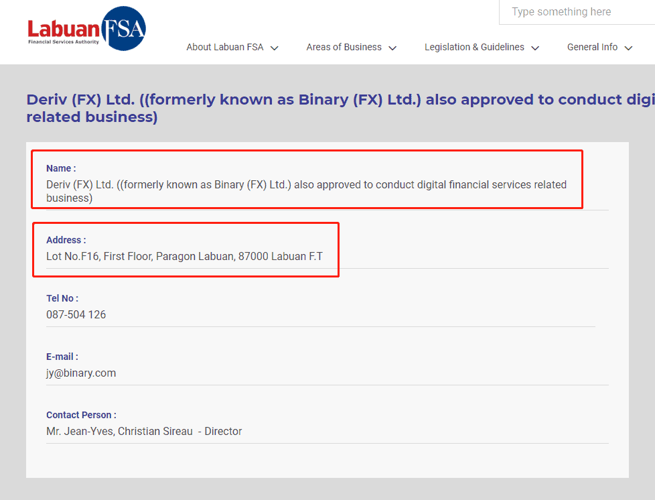Screen dimensions: 655x500
Task: Select the 'Tel No :' label
Action: 62,298
